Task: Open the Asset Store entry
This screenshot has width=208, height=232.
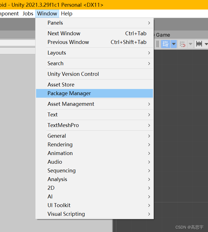Action: coord(94,85)
